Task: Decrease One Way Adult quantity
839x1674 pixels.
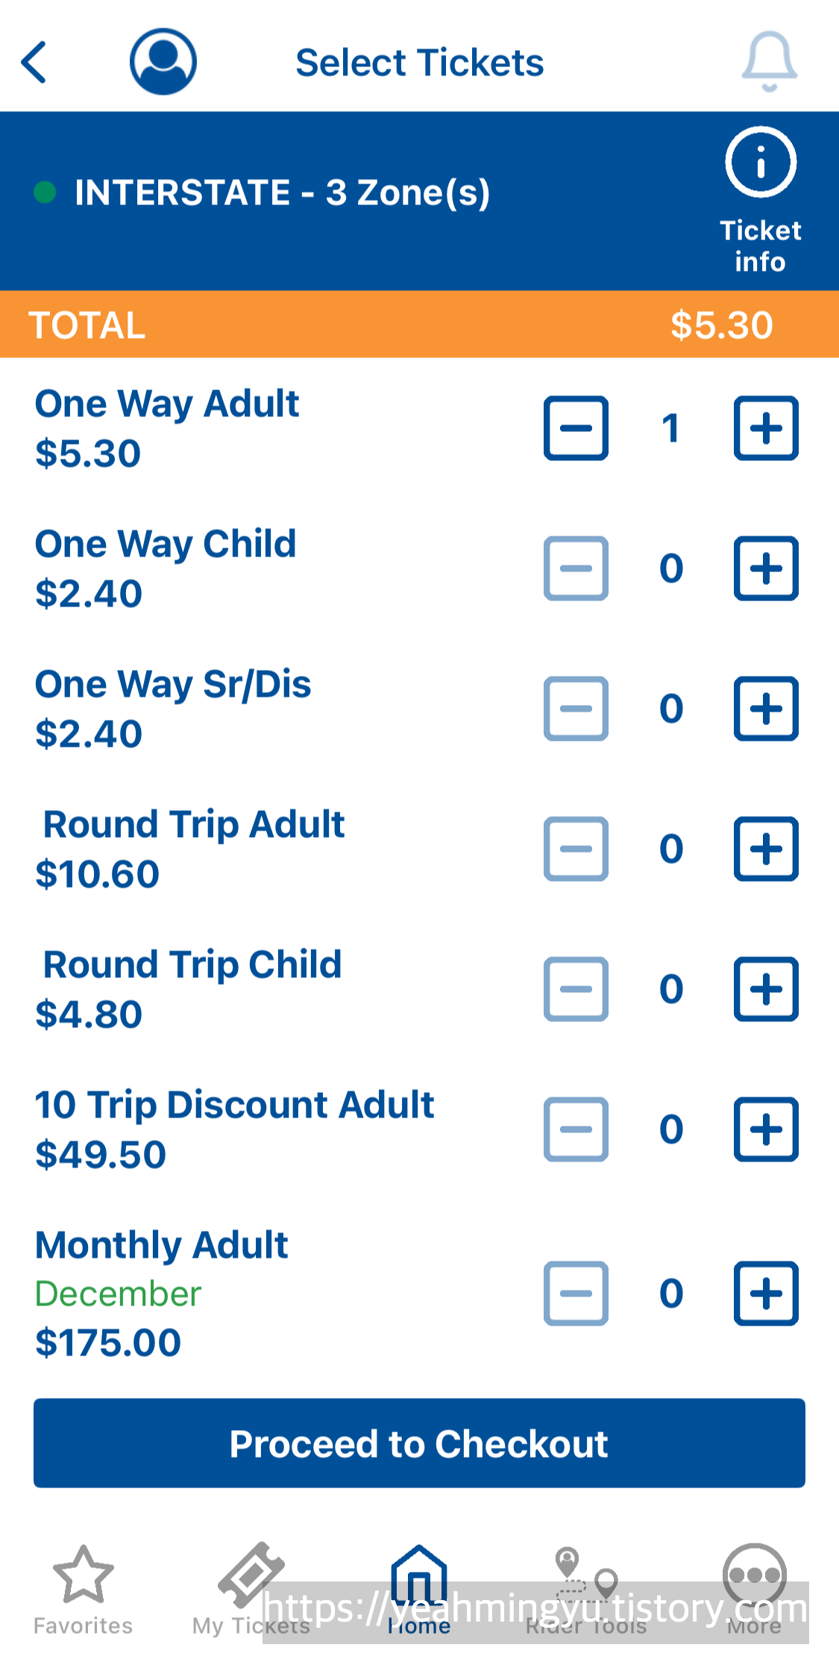Action: pos(576,428)
